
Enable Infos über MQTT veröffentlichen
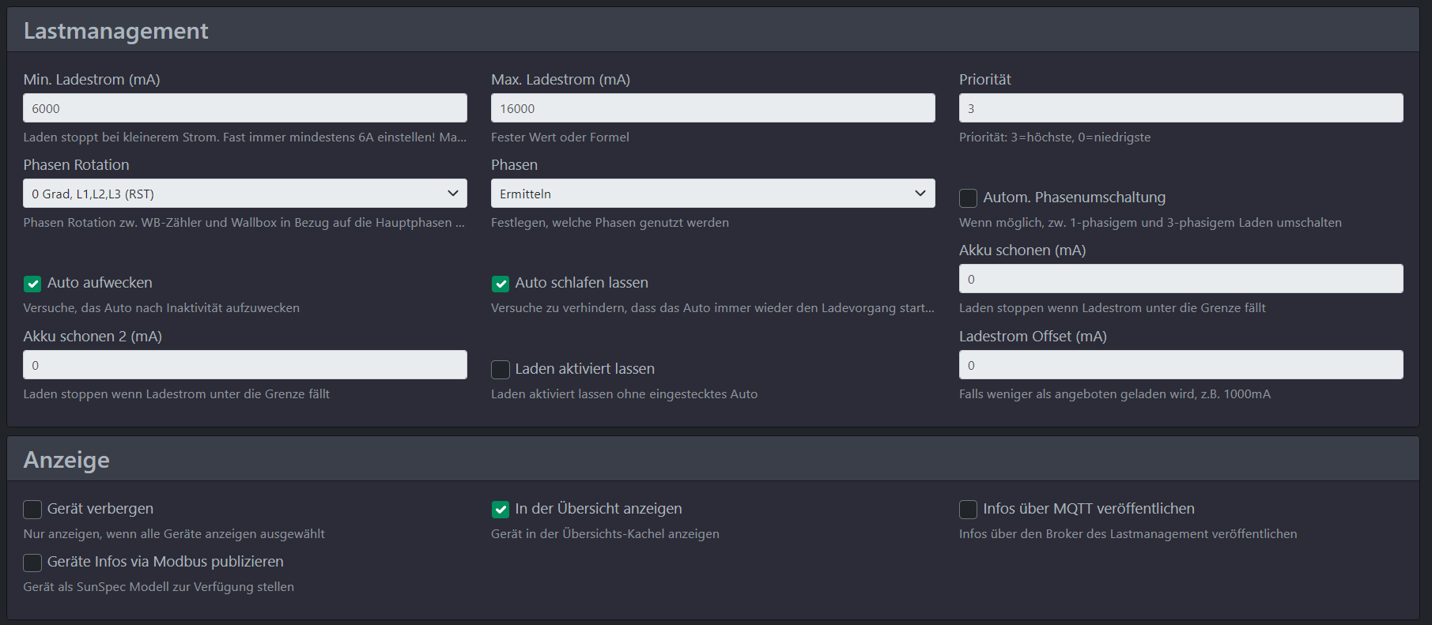pos(969,510)
